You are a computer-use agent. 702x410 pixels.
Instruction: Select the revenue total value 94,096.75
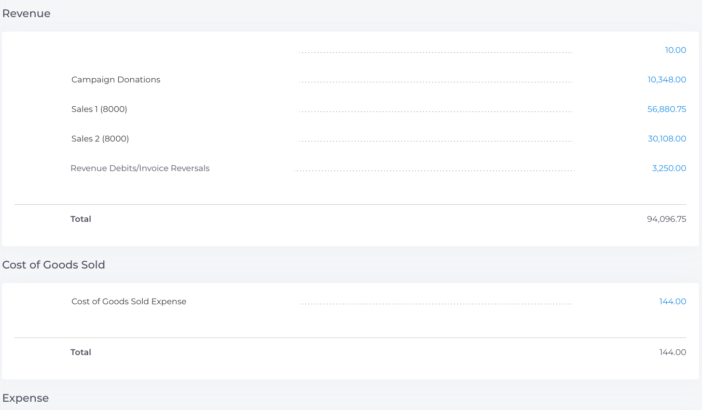(666, 219)
